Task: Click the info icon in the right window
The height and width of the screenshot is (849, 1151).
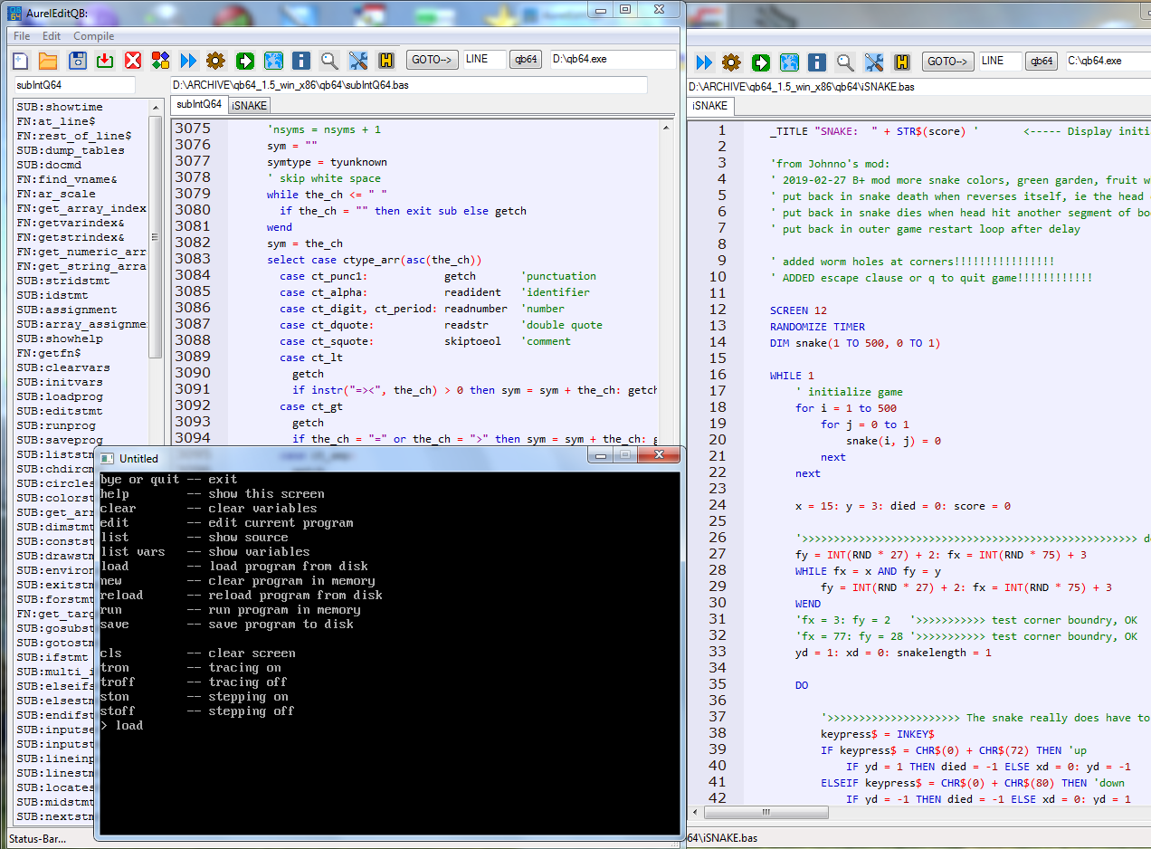Action: (x=817, y=62)
